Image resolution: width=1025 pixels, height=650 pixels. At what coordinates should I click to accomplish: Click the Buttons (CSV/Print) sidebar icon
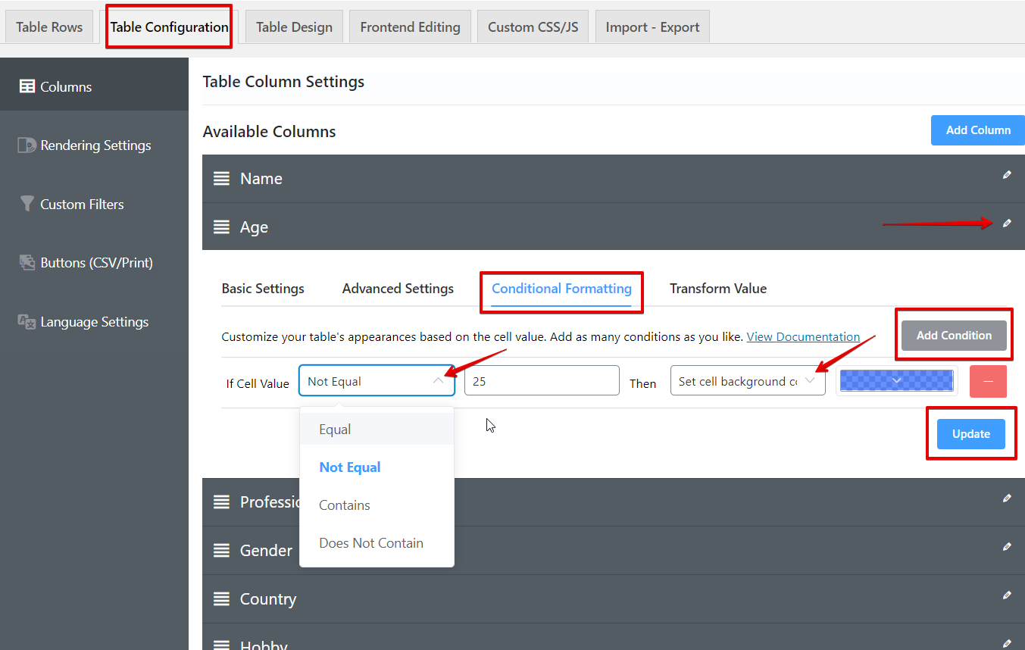tap(27, 263)
